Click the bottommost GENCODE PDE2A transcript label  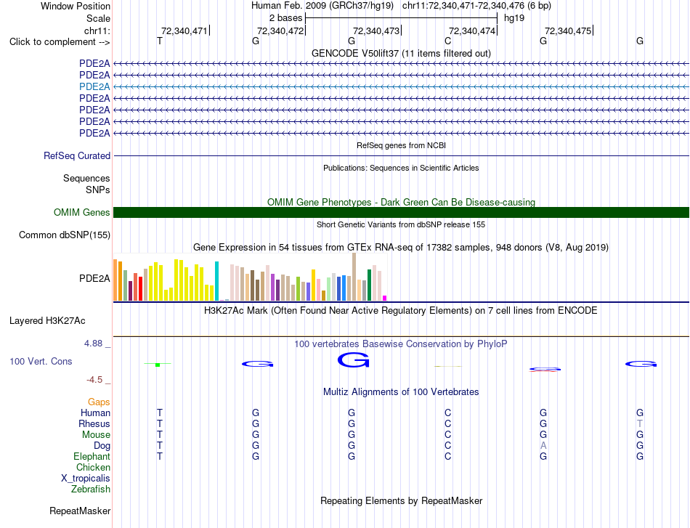[94, 133]
